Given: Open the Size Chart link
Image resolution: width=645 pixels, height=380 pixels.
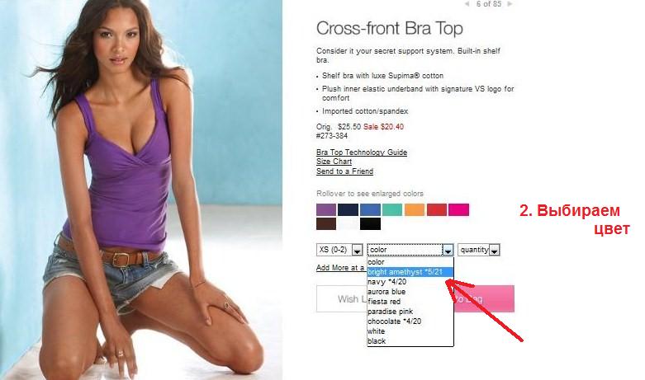Looking at the screenshot, I should tap(334, 162).
